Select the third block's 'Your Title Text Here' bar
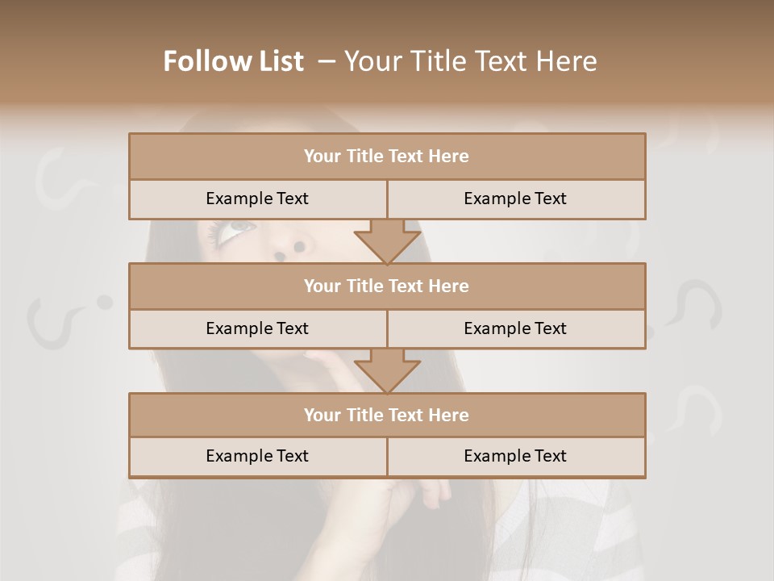 point(388,415)
